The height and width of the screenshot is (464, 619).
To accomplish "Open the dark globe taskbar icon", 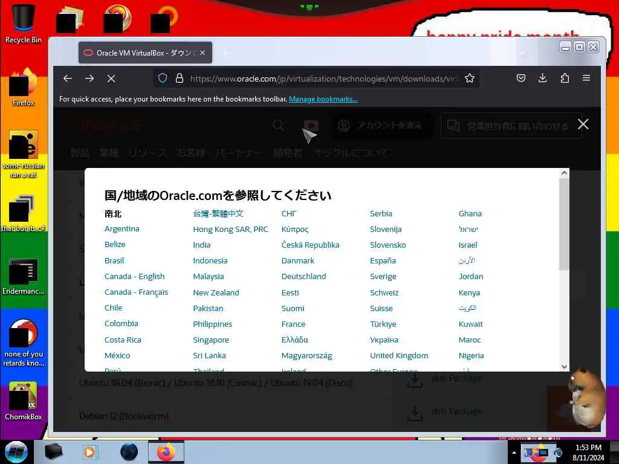I will point(129,452).
